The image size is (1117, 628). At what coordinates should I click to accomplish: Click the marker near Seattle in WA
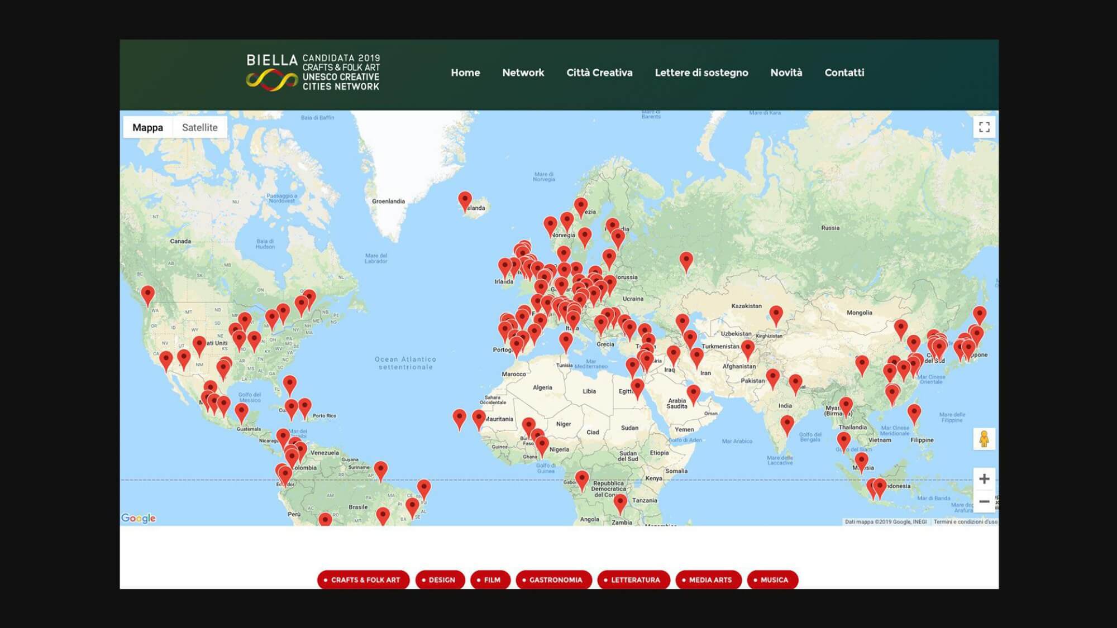click(x=147, y=296)
